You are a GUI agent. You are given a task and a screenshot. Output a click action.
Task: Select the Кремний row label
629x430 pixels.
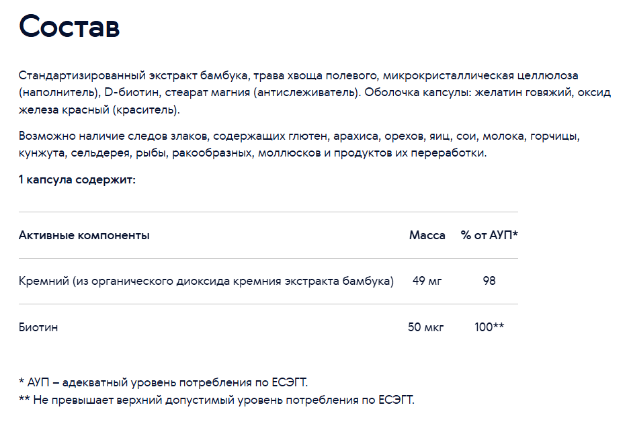[x=206, y=281]
